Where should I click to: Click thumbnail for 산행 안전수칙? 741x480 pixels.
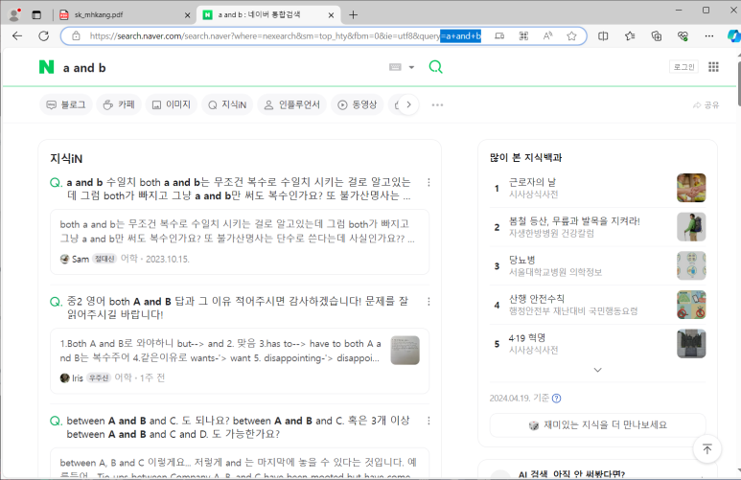pyautogui.click(x=691, y=305)
